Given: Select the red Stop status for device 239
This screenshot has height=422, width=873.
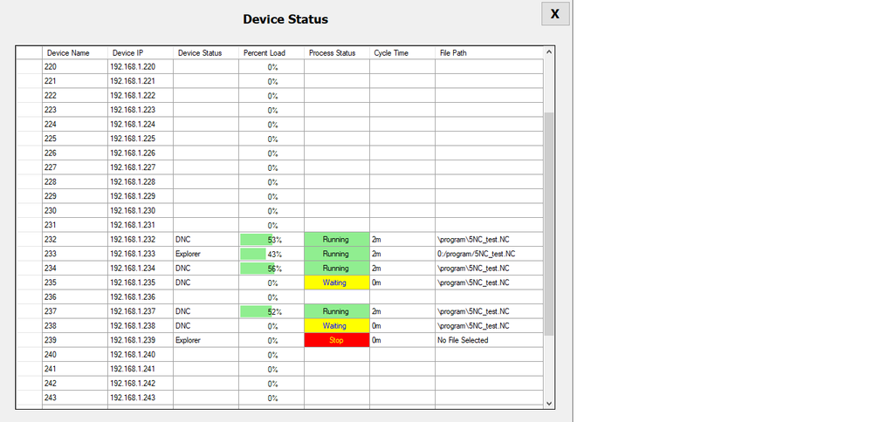Looking at the screenshot, I should click(x=337, y=340).
